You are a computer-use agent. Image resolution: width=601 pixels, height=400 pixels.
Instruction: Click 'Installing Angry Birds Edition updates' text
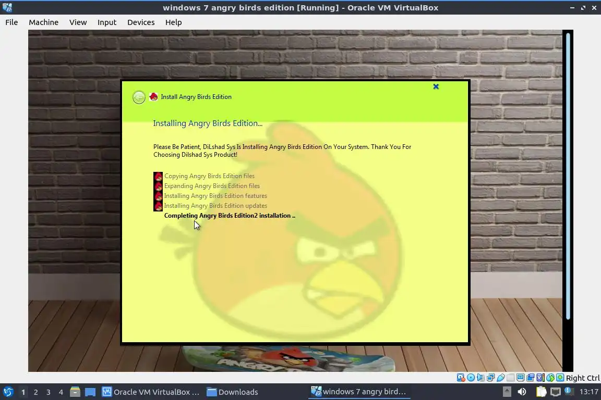tap(215, 206)
